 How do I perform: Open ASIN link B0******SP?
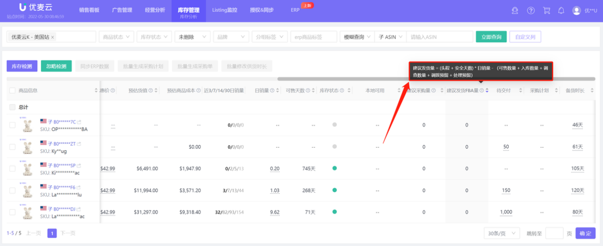click(x=64, y=166)
